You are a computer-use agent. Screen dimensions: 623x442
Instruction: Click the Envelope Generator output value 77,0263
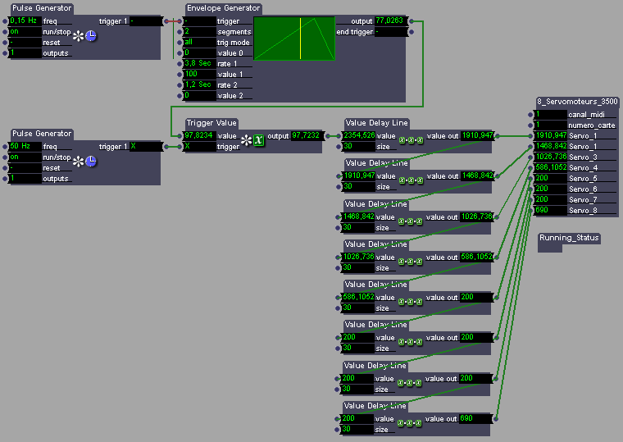tap(389, 21)
